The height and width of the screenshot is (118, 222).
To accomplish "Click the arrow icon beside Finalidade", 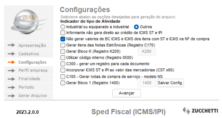I will click(11, 79).
